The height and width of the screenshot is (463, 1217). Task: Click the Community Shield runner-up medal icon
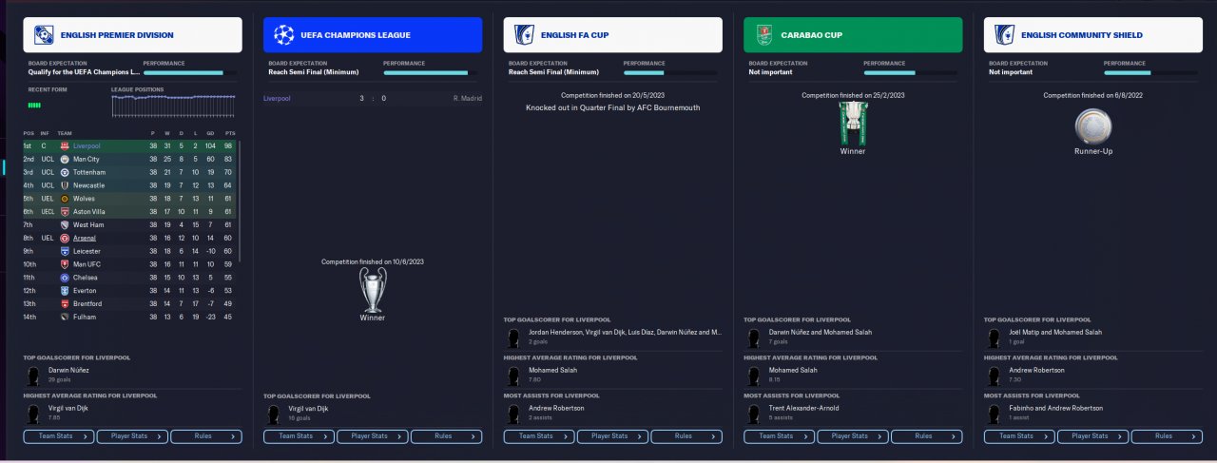[1092, 125]
